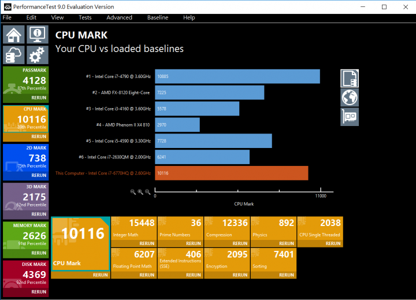Click RERUN under the sidebar CPU Mark tile
Image resolution: width=416 pixels, height=300 pixels.
pyautogui.click(x=39, y=136)
